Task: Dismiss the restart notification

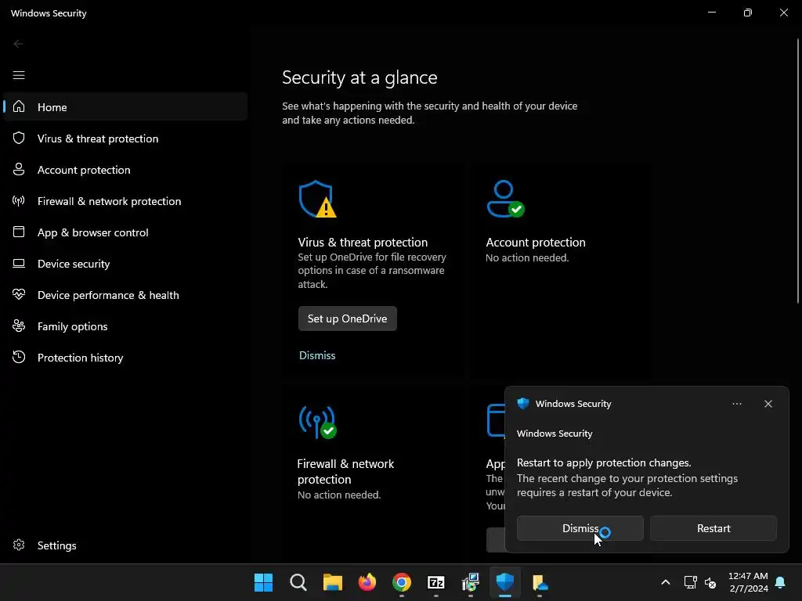Action: point(580,528)
